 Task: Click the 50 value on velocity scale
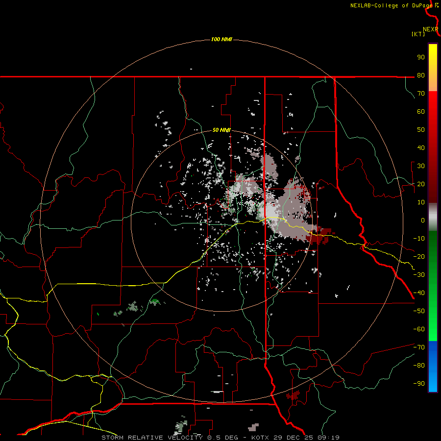pyautogui.click(x=421, y=130)
